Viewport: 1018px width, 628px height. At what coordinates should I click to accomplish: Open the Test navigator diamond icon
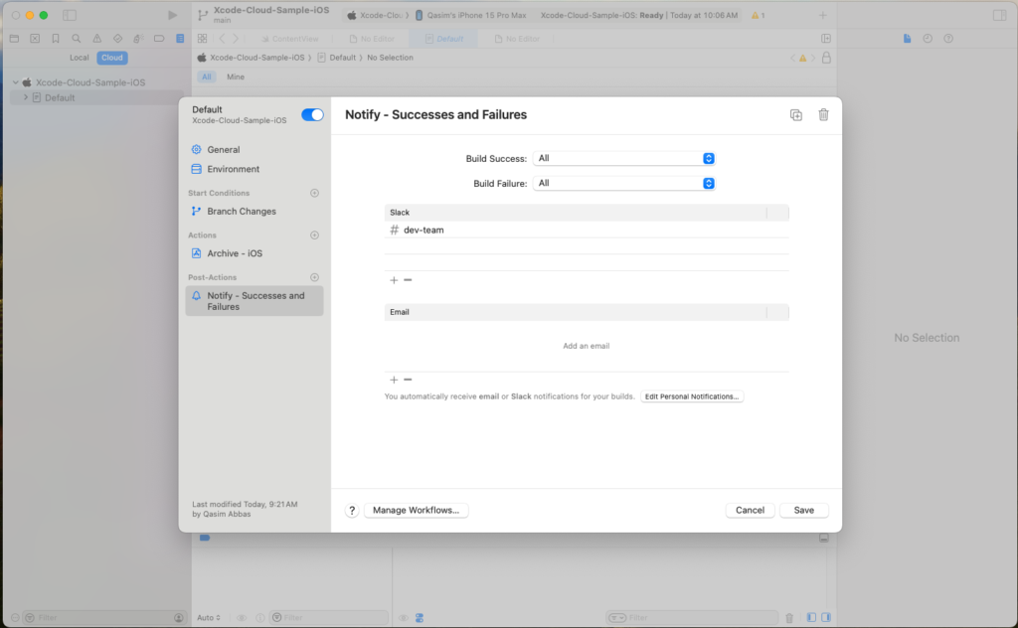click(117, 39)
